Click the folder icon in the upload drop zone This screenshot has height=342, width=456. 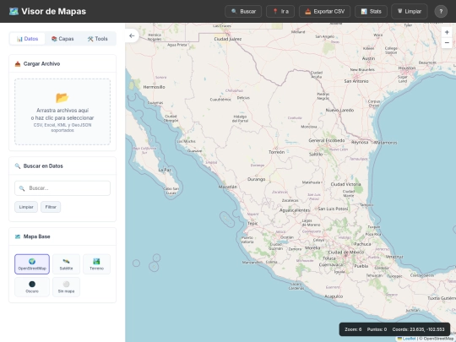(x=62, y=98)
